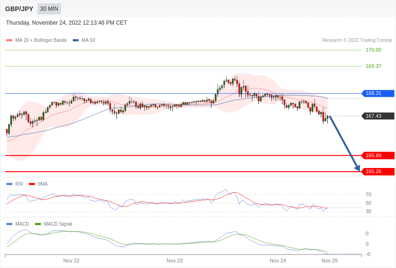Viewport: 396px width, 268px height.
Task: Click the MA 50 blue legend swatch
Action: pyautogui.click(x=75, y=40)
